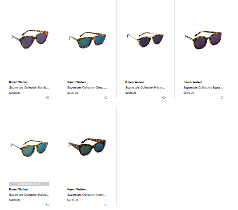Open Superstars Collection Harve... title link
This screenshot has width=238, height=210.
tap(29, 195)
